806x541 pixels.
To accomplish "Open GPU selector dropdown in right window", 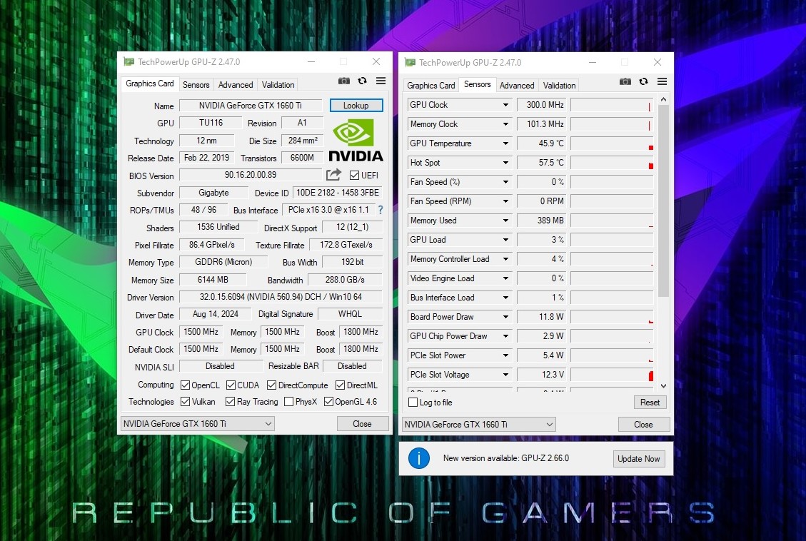I will [x=478, y=425].
